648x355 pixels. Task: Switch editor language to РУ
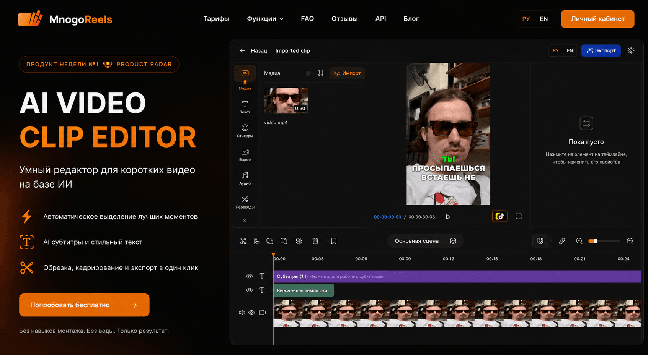click(556, 50)
